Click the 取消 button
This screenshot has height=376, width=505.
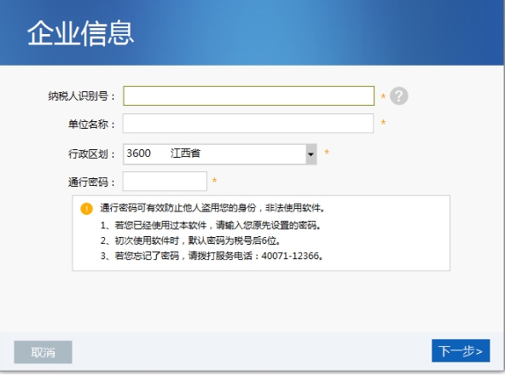(43, 352)
